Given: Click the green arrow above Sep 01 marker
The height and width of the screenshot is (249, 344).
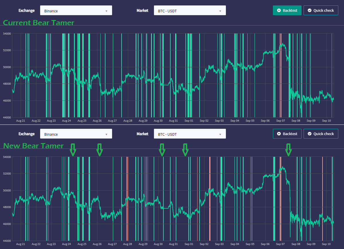Looking at the screenshot, I should tap(185, 150).
